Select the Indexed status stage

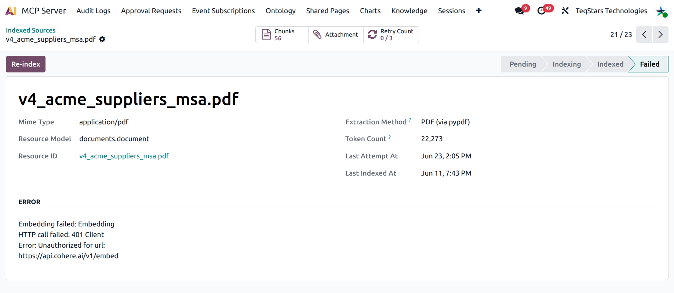pos(610,64)
